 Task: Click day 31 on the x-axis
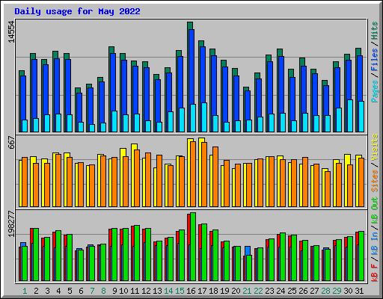[359, 291]
